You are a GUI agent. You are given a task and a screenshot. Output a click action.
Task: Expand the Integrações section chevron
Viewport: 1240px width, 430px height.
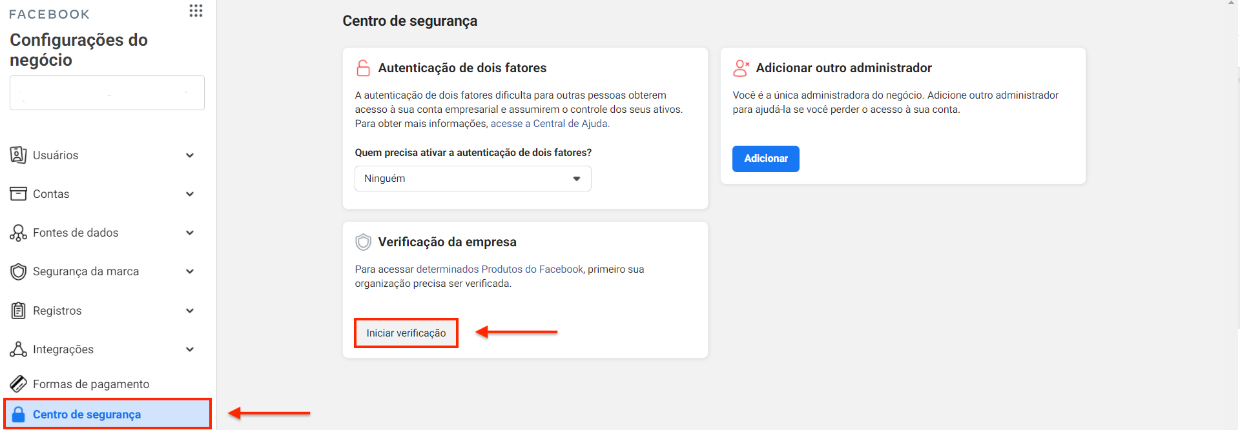tap(190, 349)
